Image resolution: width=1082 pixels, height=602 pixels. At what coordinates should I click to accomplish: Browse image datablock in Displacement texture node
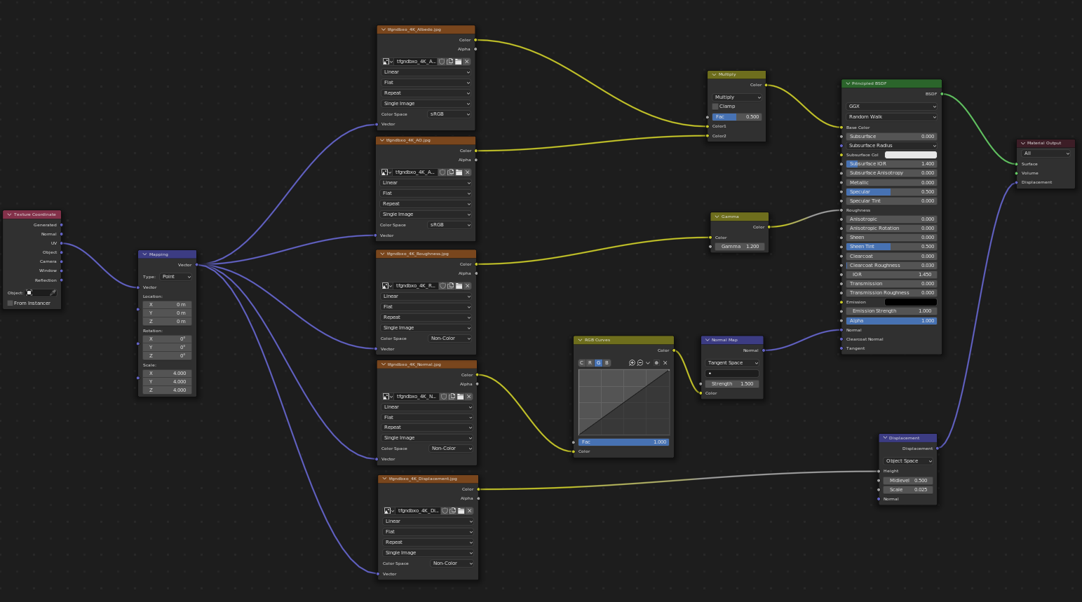[388, 511]
